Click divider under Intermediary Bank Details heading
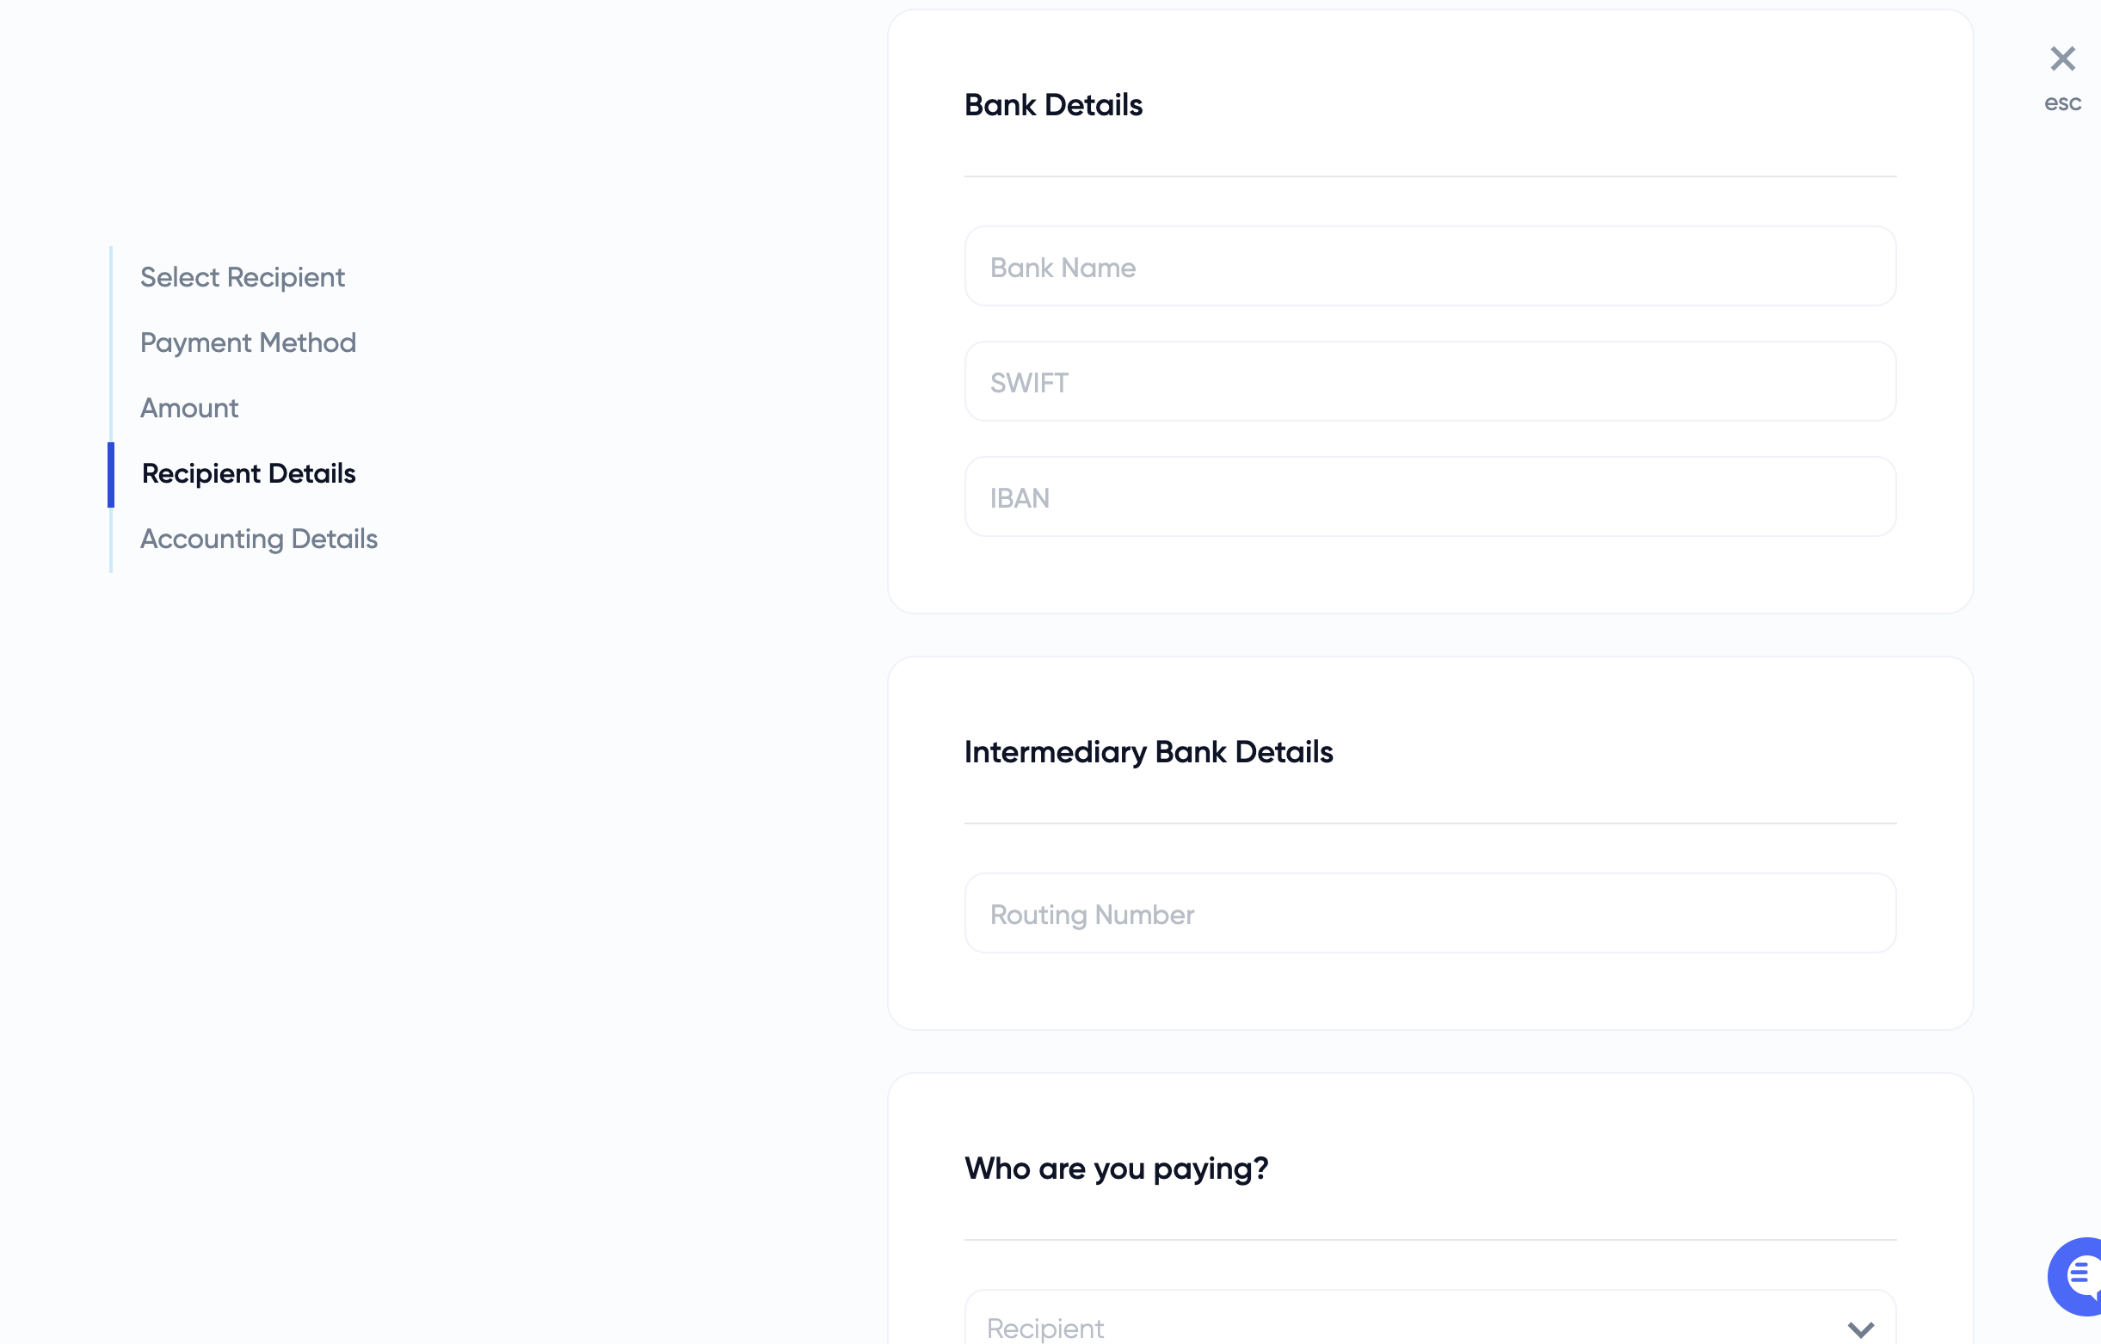Viewport: 2101px width, 1344px height. [x=1429, y=823]
